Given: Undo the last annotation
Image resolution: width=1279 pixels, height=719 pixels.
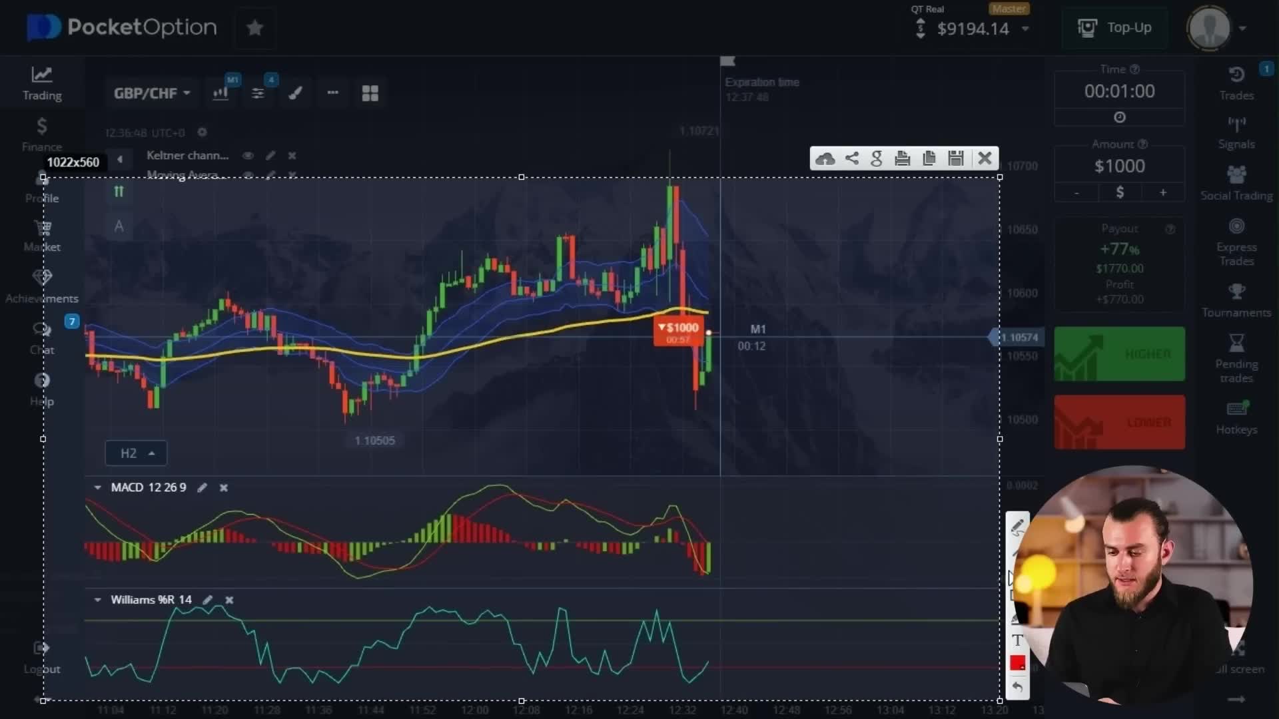Looking at the screenshot, I should tap(1017, 686).
